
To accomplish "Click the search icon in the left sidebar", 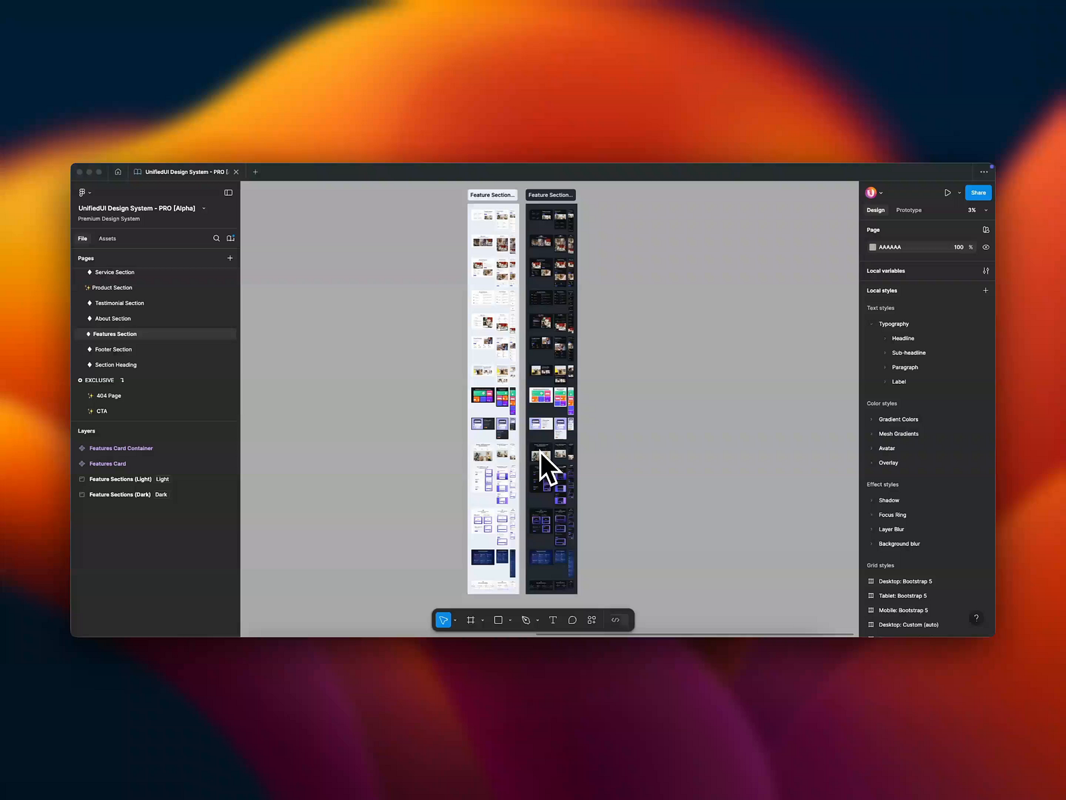I will pos(217,238).
